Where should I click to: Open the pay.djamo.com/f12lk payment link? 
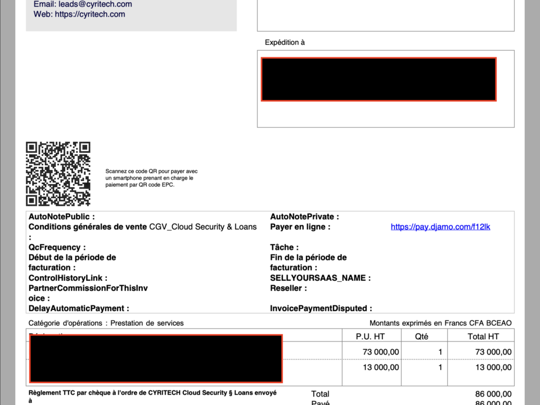tap(440, 227)
